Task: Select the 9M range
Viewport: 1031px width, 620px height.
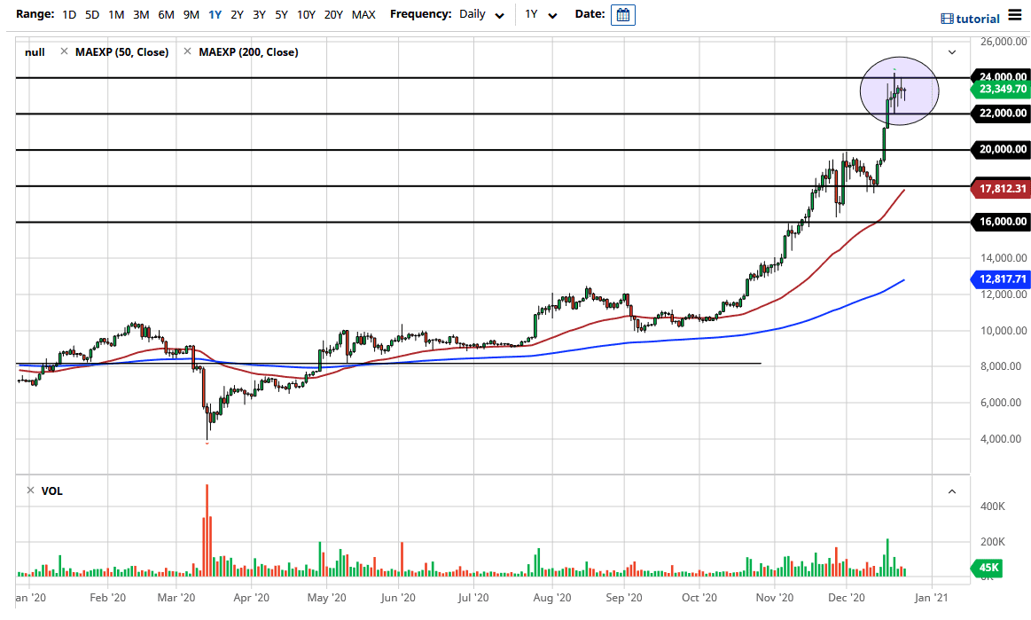Action: pyautogui.click(x=191, y=14)
